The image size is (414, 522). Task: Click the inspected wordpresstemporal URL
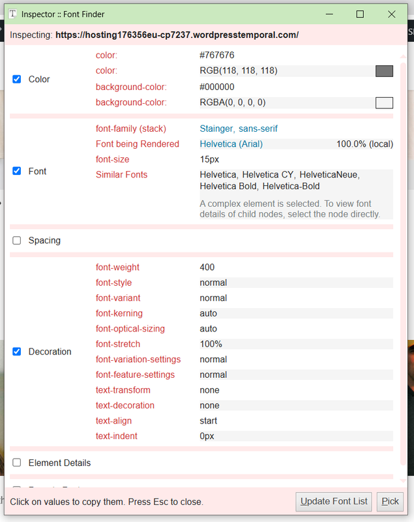pyautogui.click(x=177, y=35)
